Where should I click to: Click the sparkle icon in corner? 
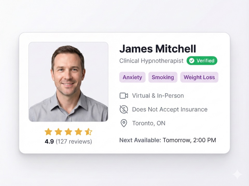coord(237,175)
